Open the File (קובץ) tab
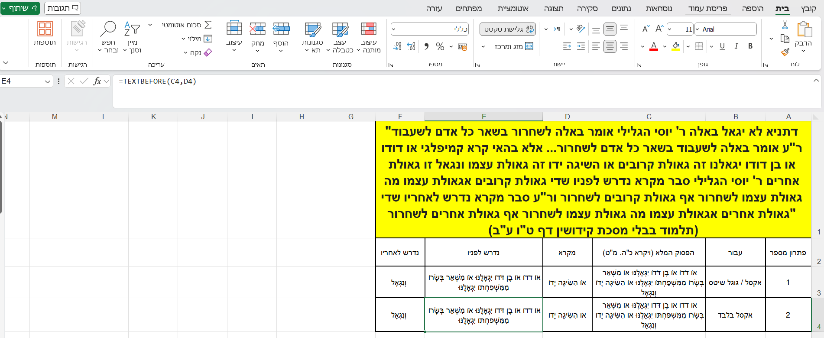This screenshot has height=338, width=824. coord(808,9)
